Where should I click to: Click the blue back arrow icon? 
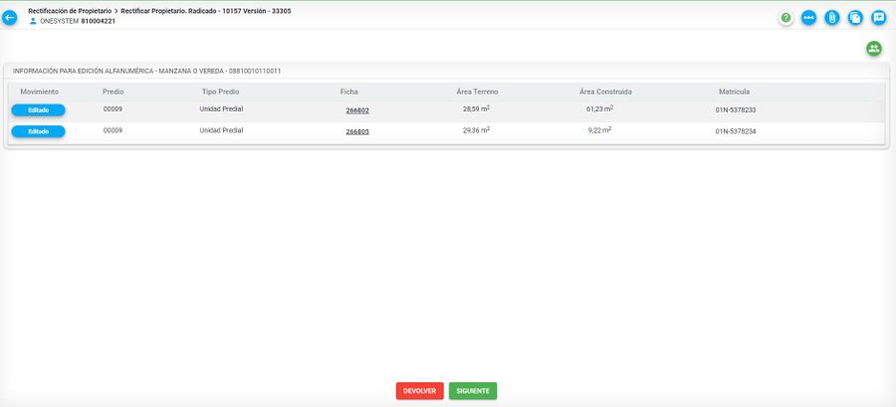pos(11,17)
